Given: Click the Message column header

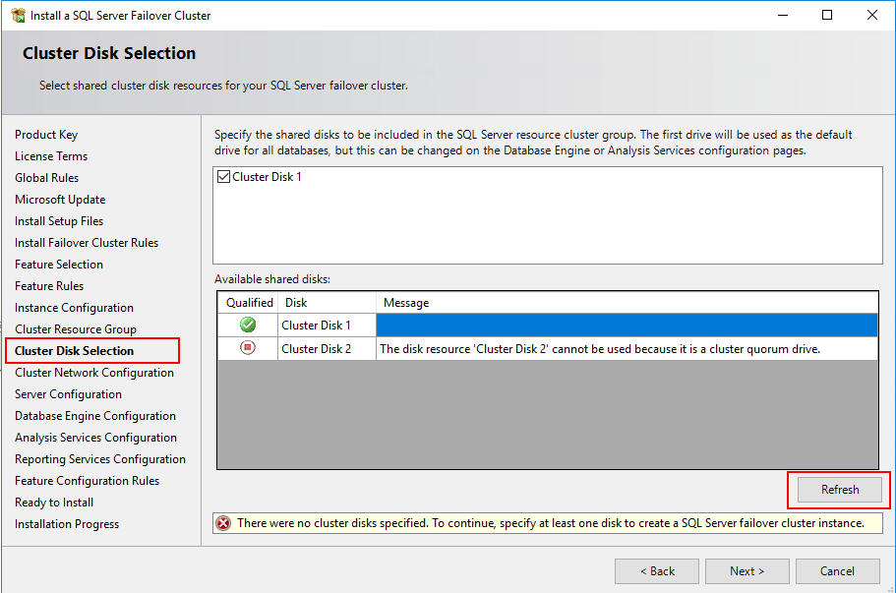Looking at the screenshot, I should point(627,303).
